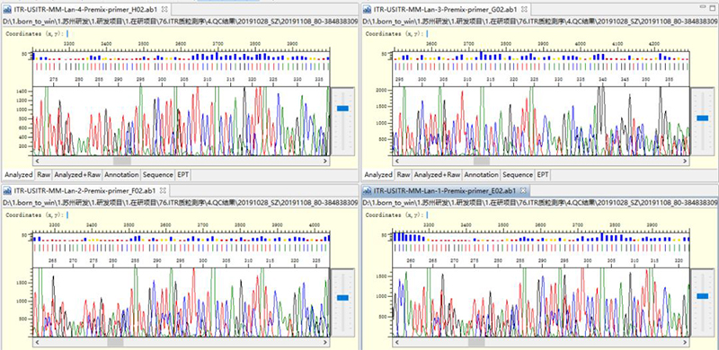Click horizontal scrollbar thumb in F02 panel

pos(115,342)
